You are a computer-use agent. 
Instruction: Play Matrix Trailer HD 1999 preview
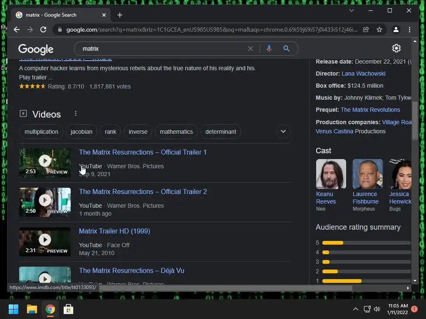coord(45,242)
